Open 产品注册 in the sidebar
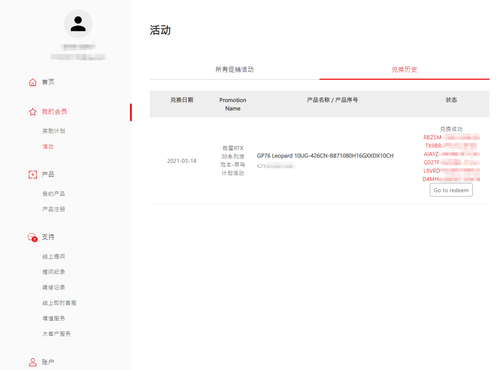 [x=54, y=209]
